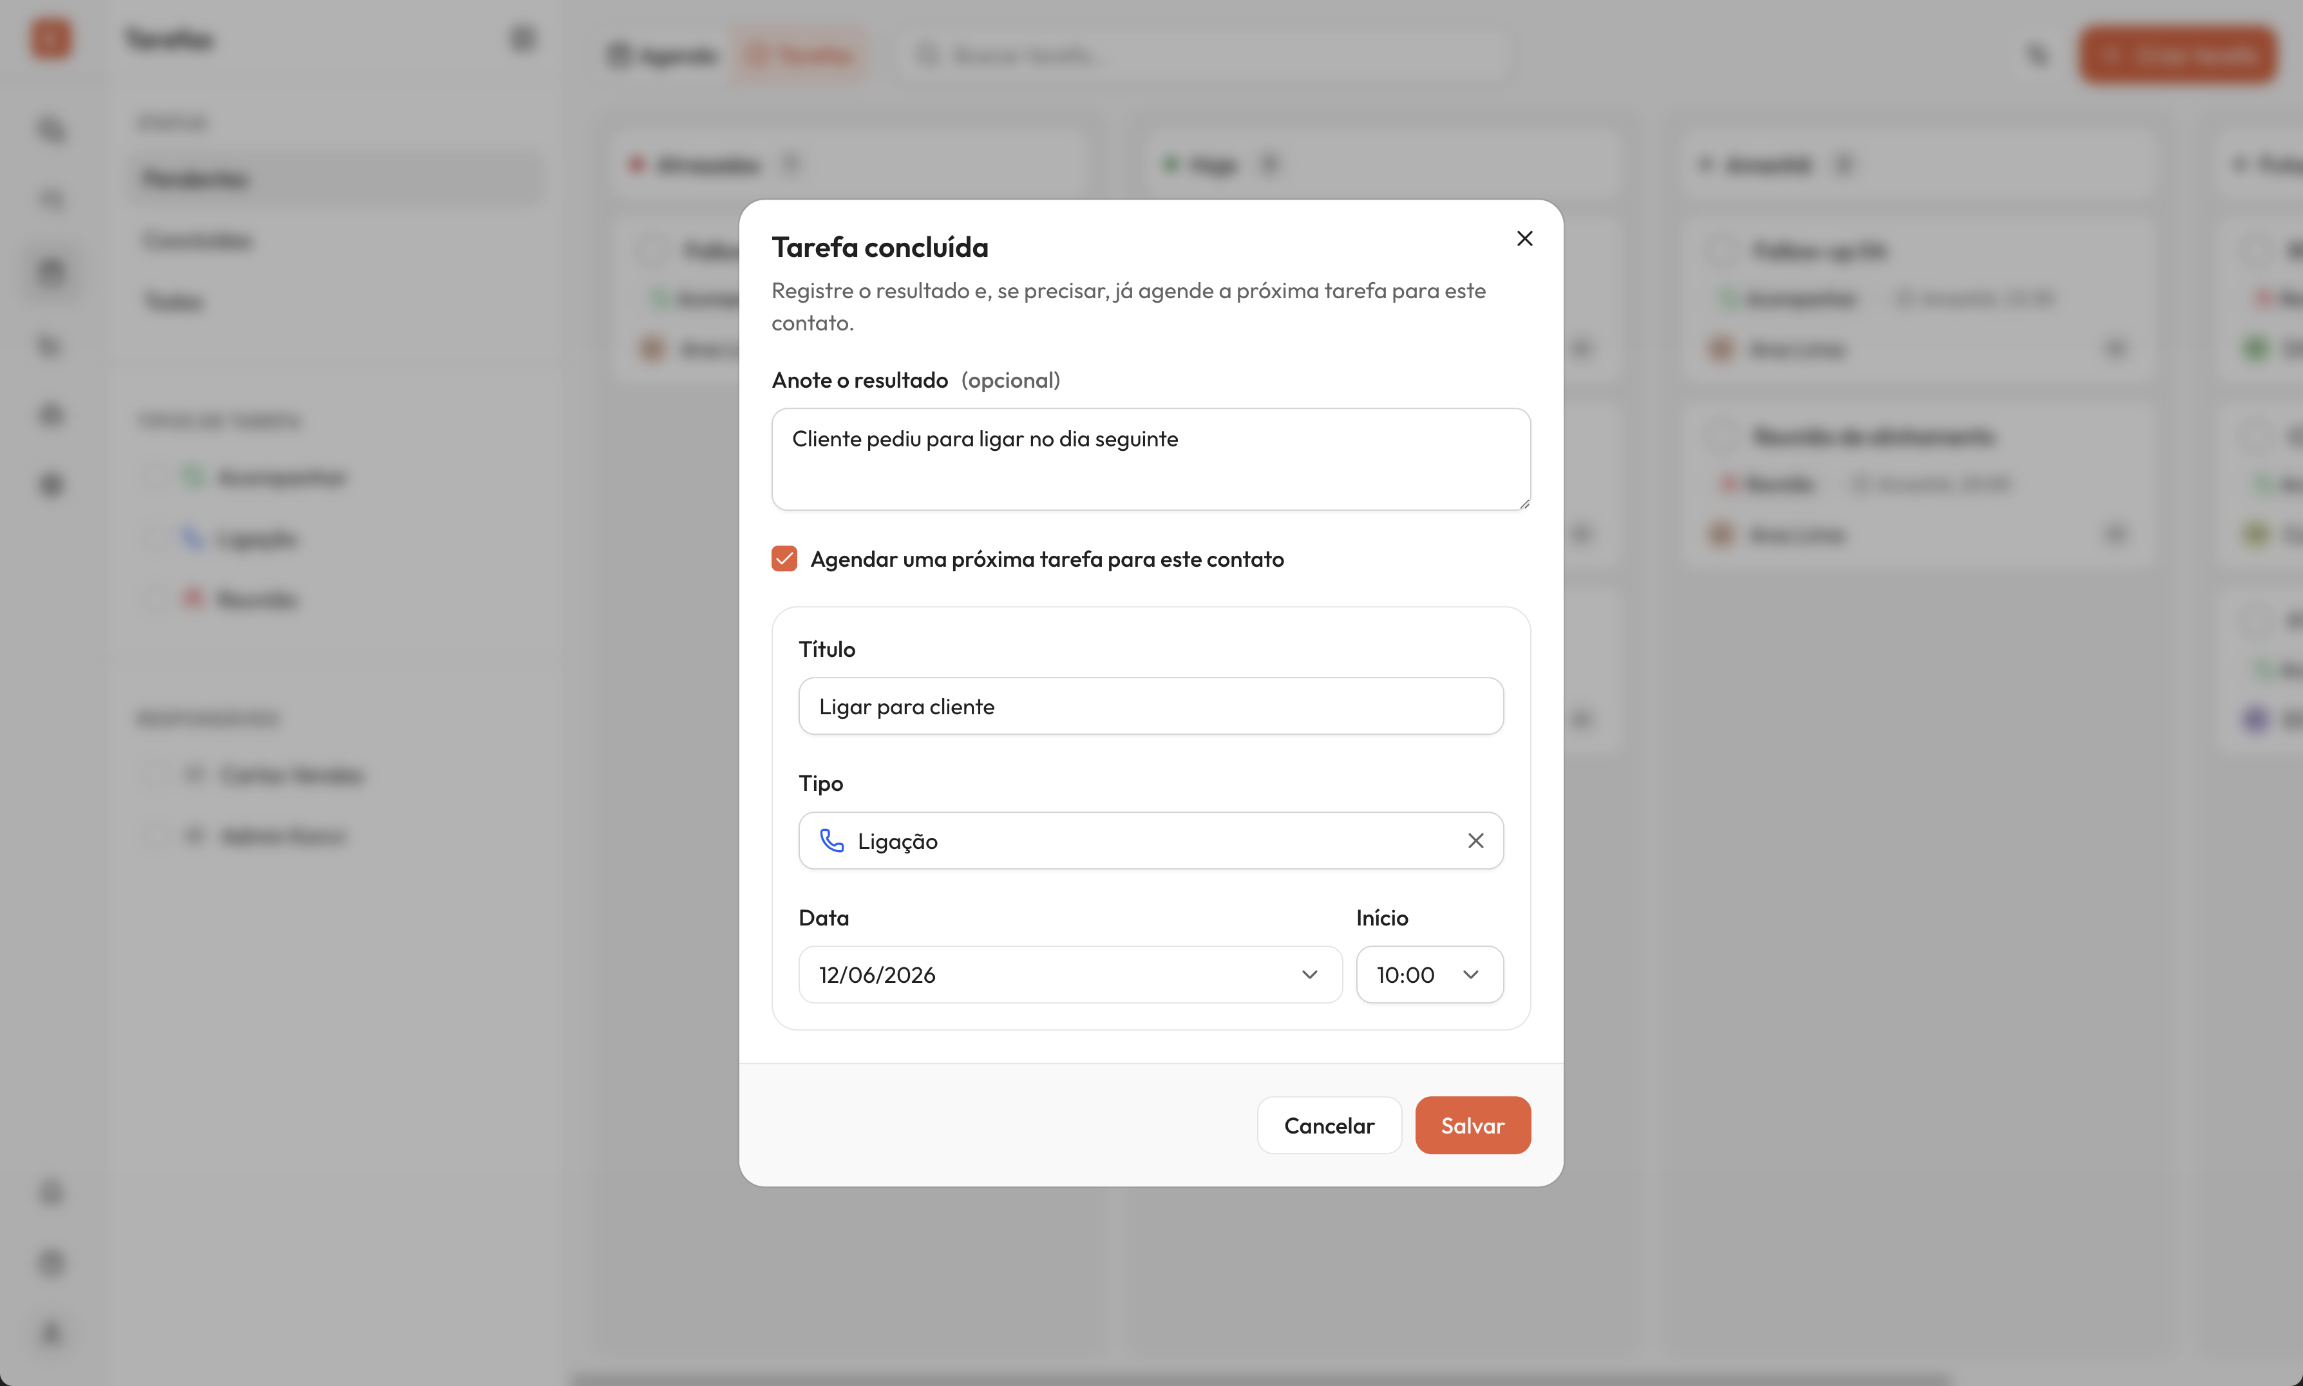Expand the Início time dropdown
2303x1386 pixels.
(x=1429, y=974)
